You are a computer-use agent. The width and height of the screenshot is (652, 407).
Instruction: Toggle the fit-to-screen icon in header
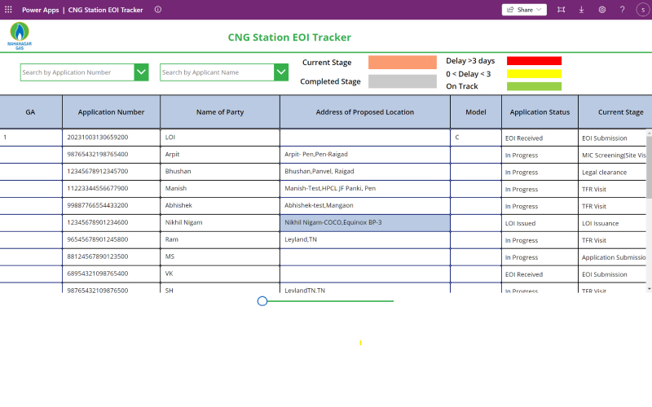(x=561, y=10)
